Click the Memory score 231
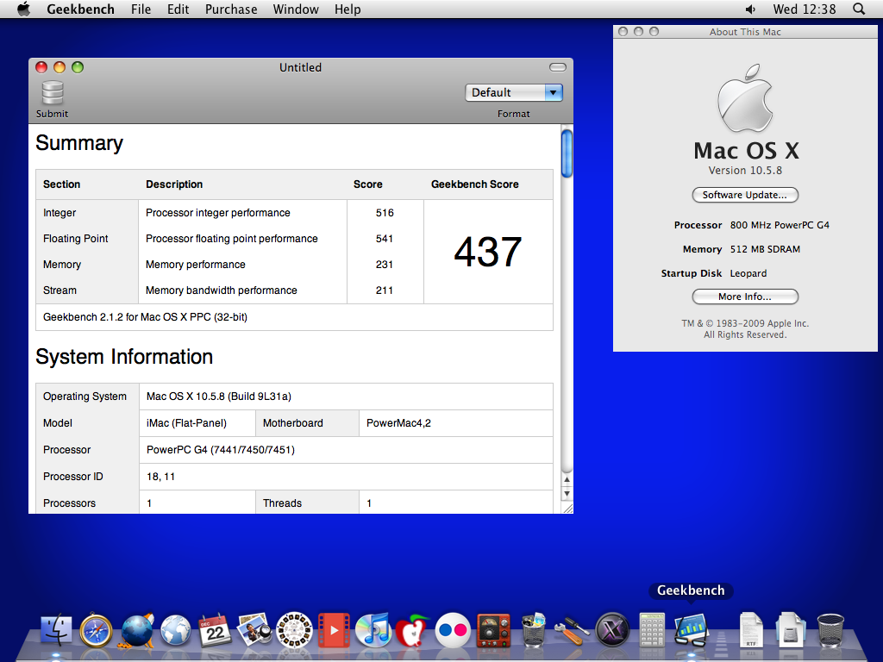 click(385, 265)
